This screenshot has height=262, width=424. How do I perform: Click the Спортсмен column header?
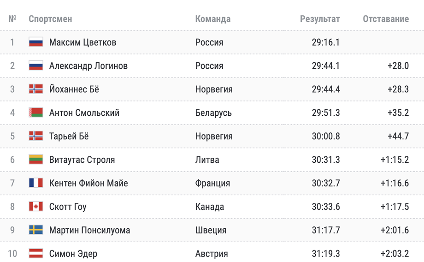[50, 19]
